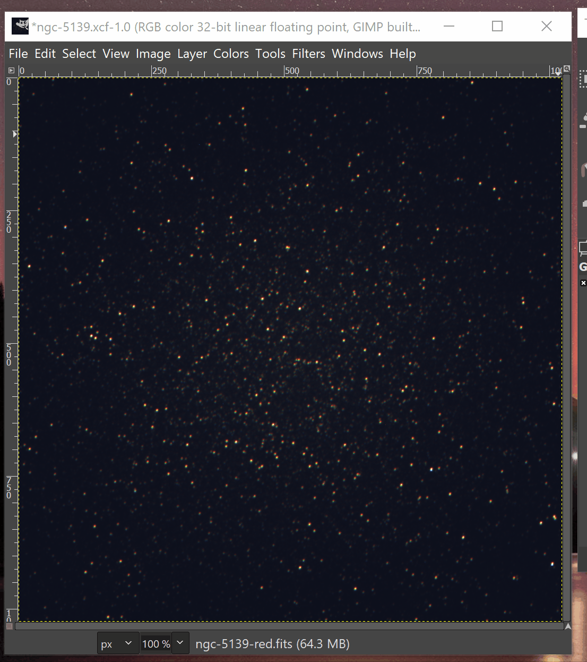Screen dimensions: 587x662
Task: Click the GIMP Wilber icon in title bar
Action: (x=20, y=26)
